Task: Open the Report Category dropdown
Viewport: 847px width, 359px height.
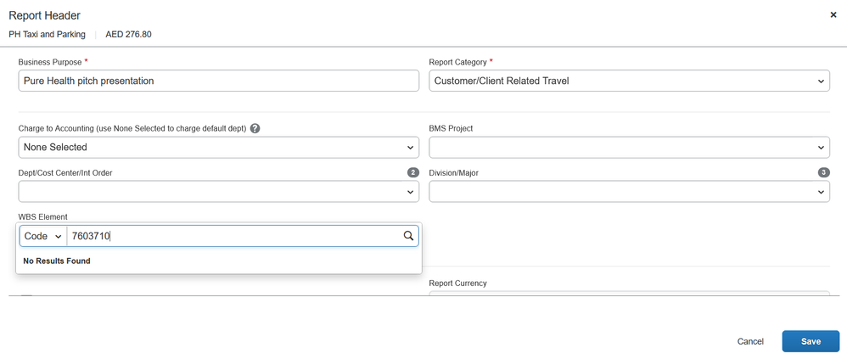Action: coord(629,81)
